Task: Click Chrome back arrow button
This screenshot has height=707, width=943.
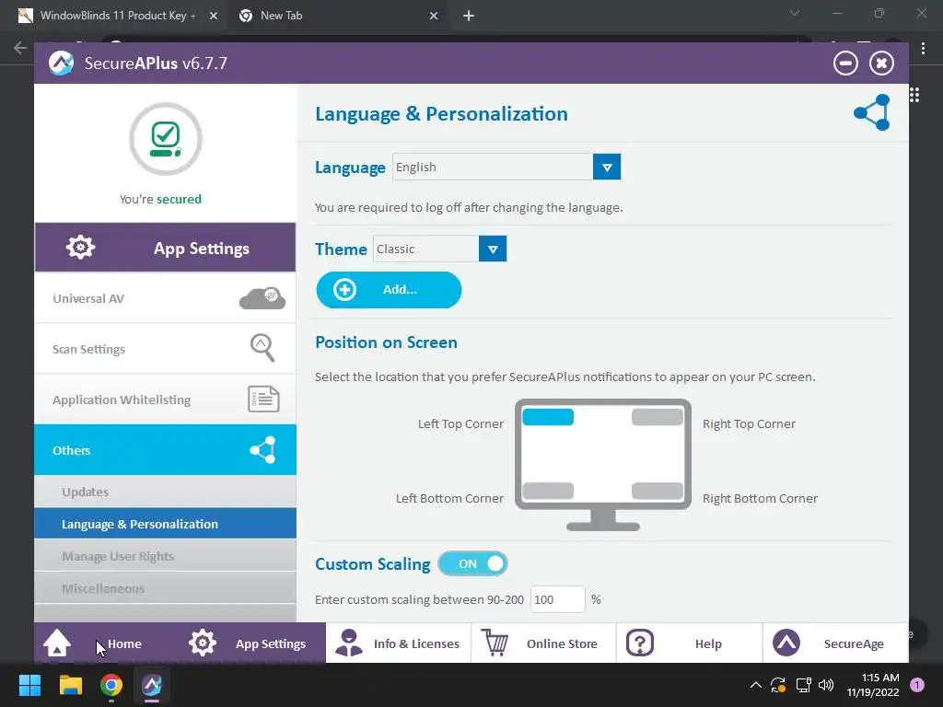Action: (20, 48)
